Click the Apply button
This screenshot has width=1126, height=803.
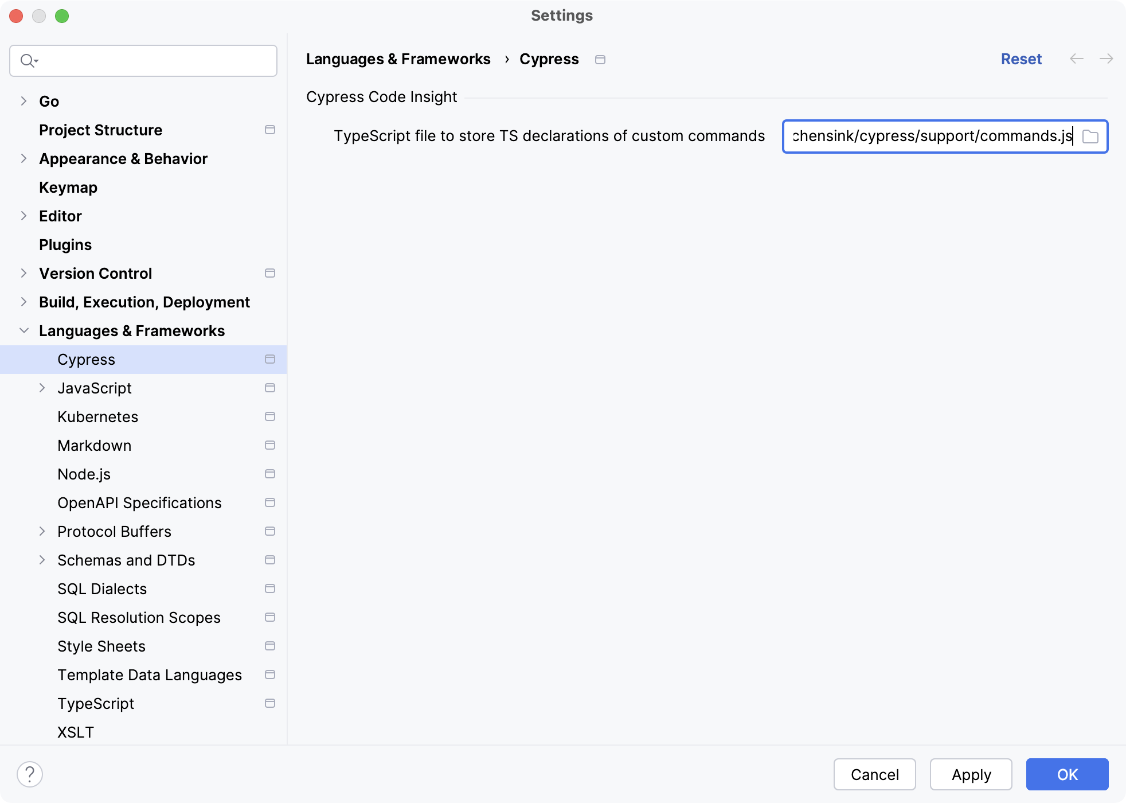tap(971, 773)
